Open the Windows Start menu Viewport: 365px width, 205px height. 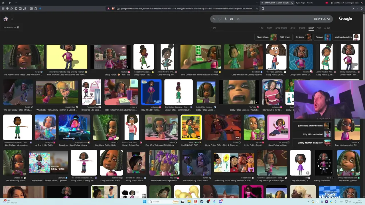point(145,202)
